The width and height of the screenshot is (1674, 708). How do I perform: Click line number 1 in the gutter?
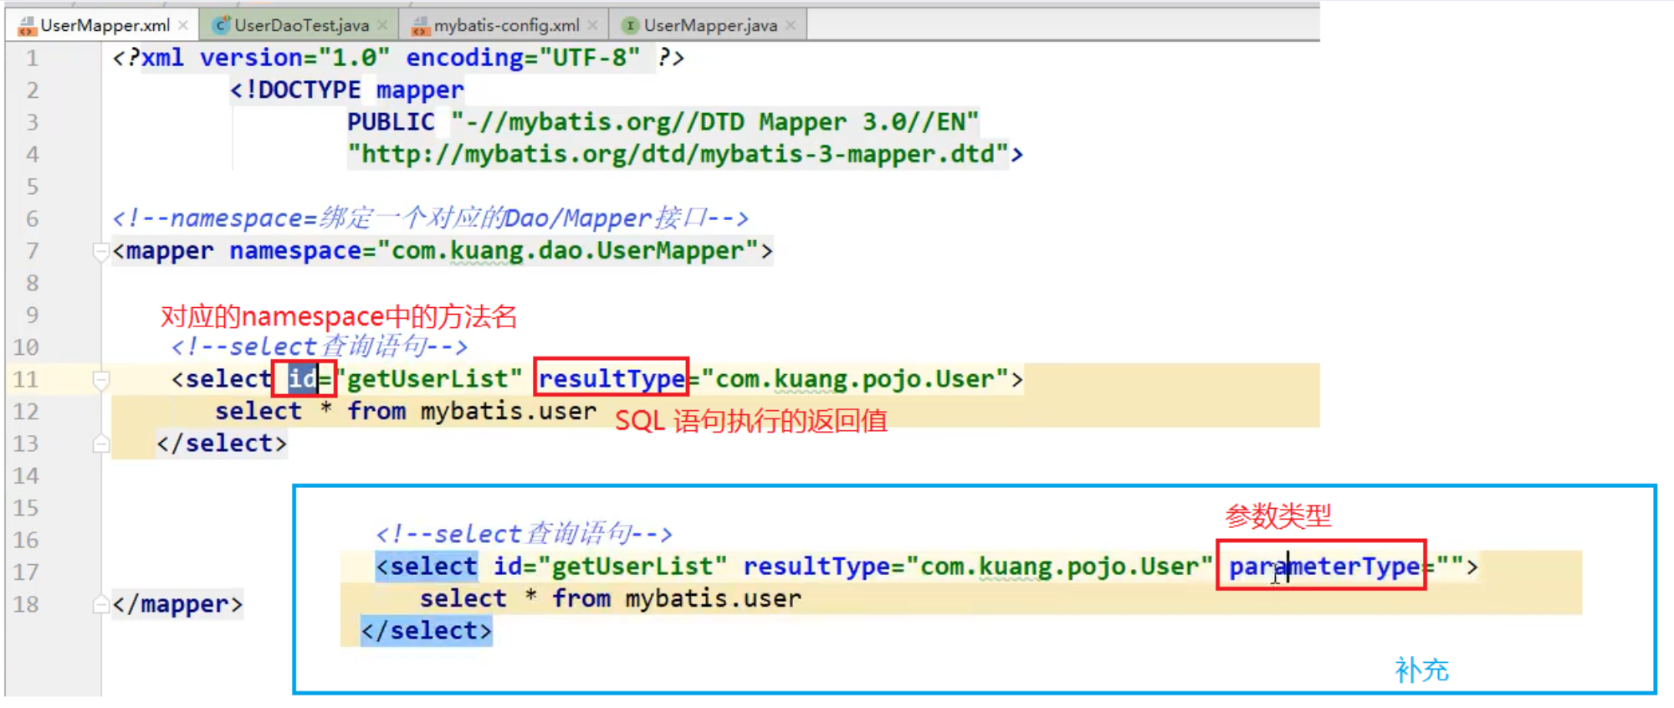pyautogui.click(x=32, y=59)
